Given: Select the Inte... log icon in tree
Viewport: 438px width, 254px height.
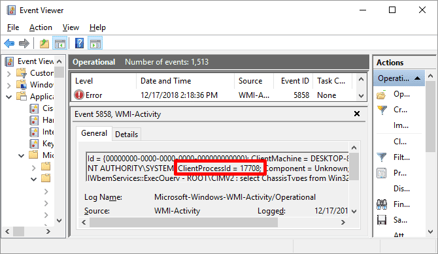Looking at the screenshot, I should tap(34, 132).
